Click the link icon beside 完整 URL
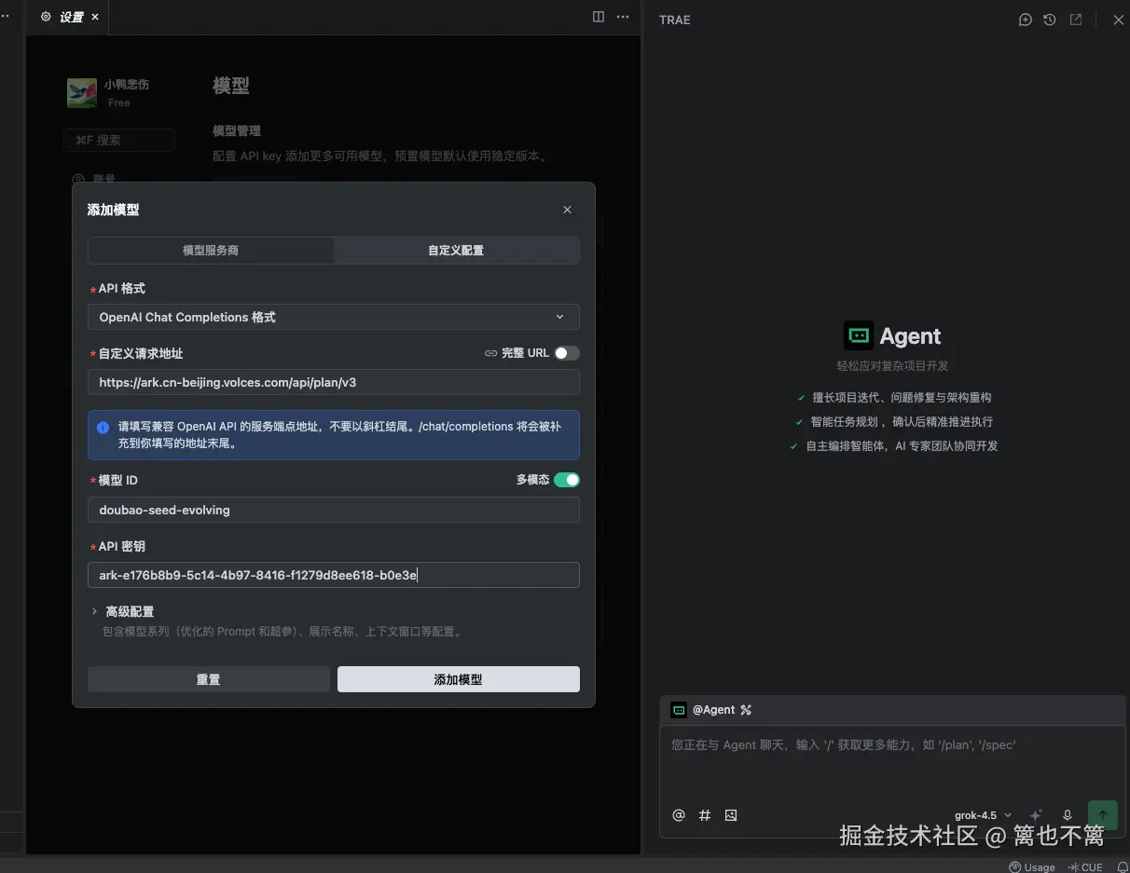1130x873 pixels. (490, 353)
